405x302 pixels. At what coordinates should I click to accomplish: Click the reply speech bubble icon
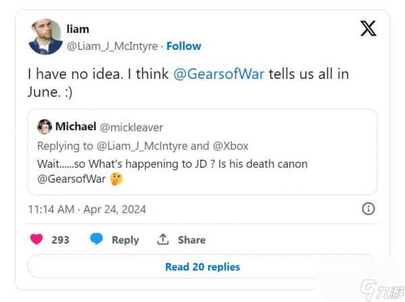coord(97,239)
